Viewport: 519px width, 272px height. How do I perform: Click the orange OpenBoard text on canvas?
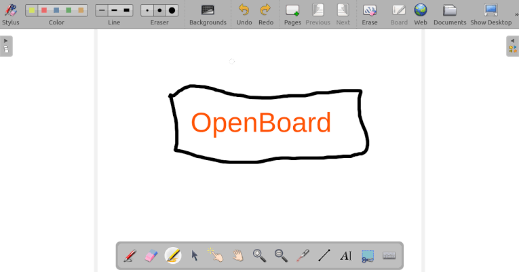(x=261, y=123)
